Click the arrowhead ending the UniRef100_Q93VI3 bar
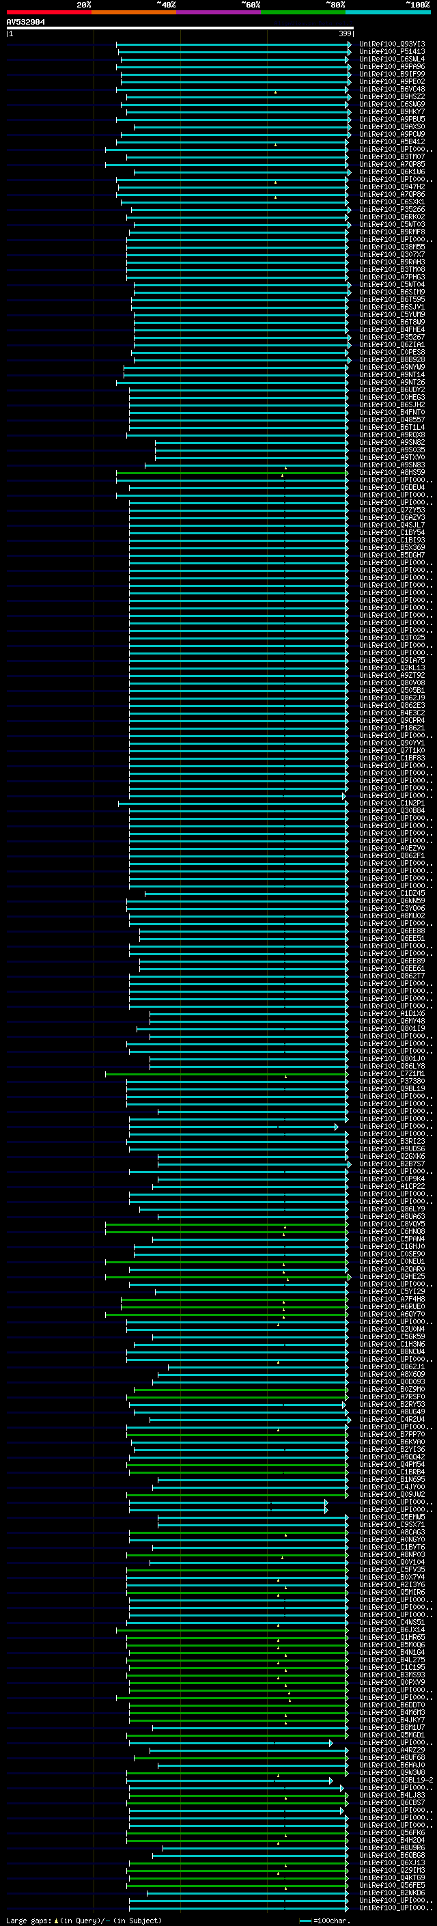437x1926 pixels. coord(349,44)
